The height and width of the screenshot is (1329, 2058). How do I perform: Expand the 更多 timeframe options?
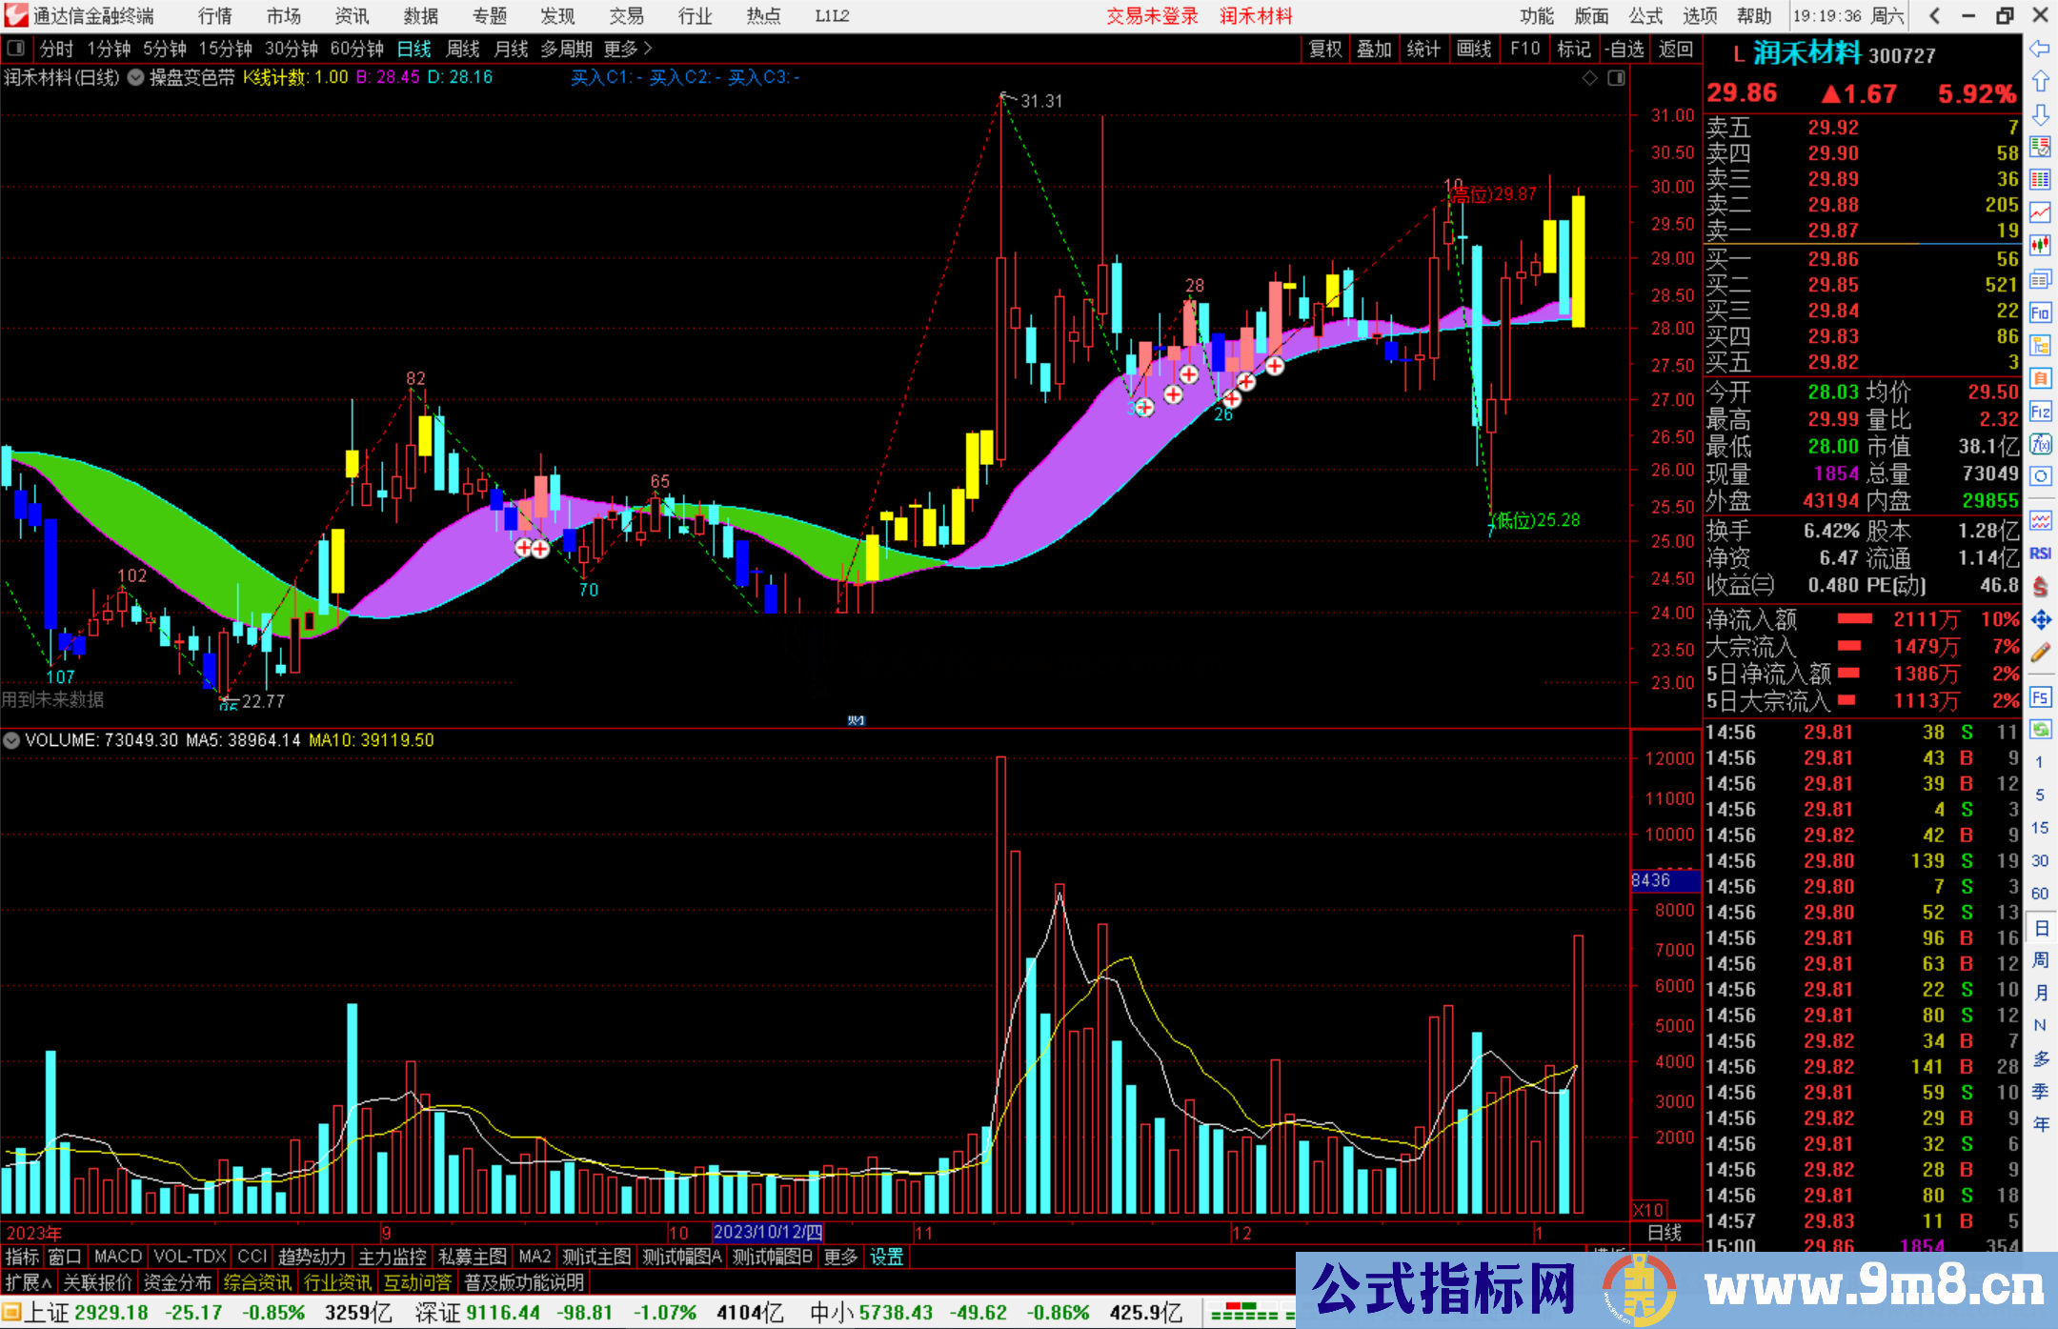[628, 49]
